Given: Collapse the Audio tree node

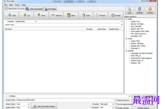Looking at the screenshot, I should click(126, 39).
